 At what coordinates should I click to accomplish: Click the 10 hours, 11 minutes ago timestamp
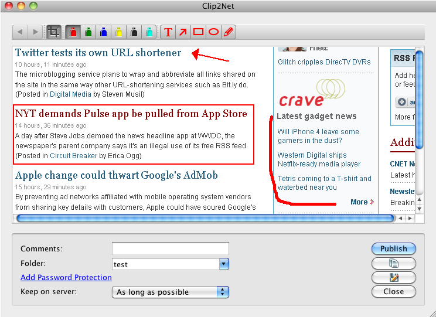tap(50, 64)
